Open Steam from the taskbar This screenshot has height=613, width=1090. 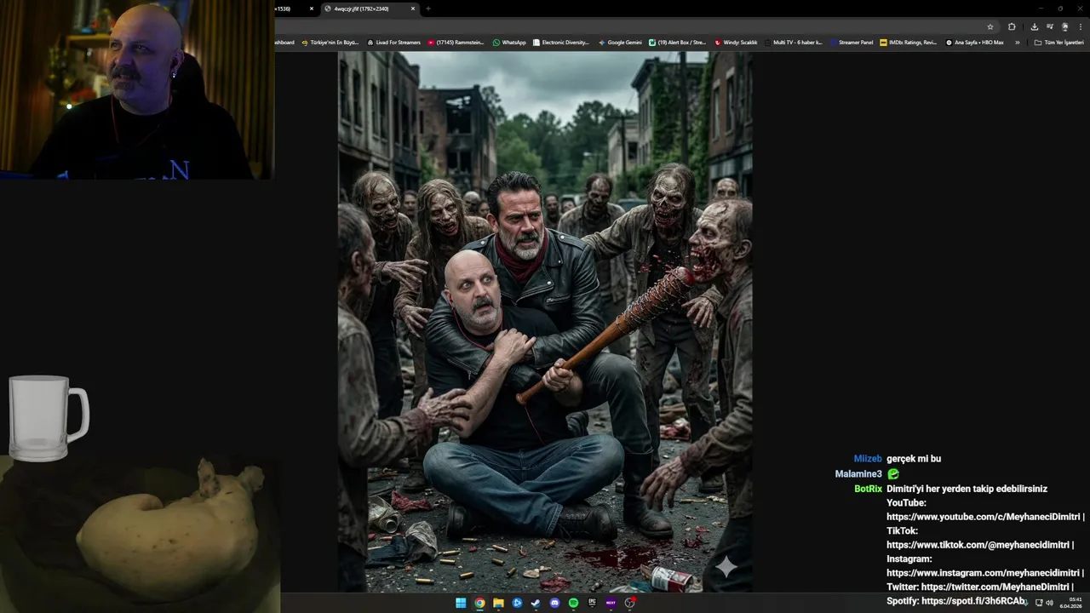pos(536,603)
